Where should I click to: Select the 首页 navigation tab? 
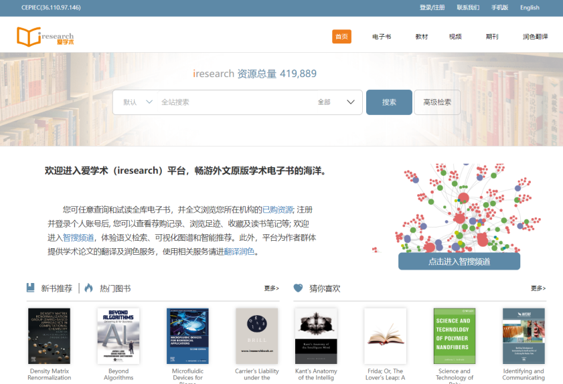point(341,37)
